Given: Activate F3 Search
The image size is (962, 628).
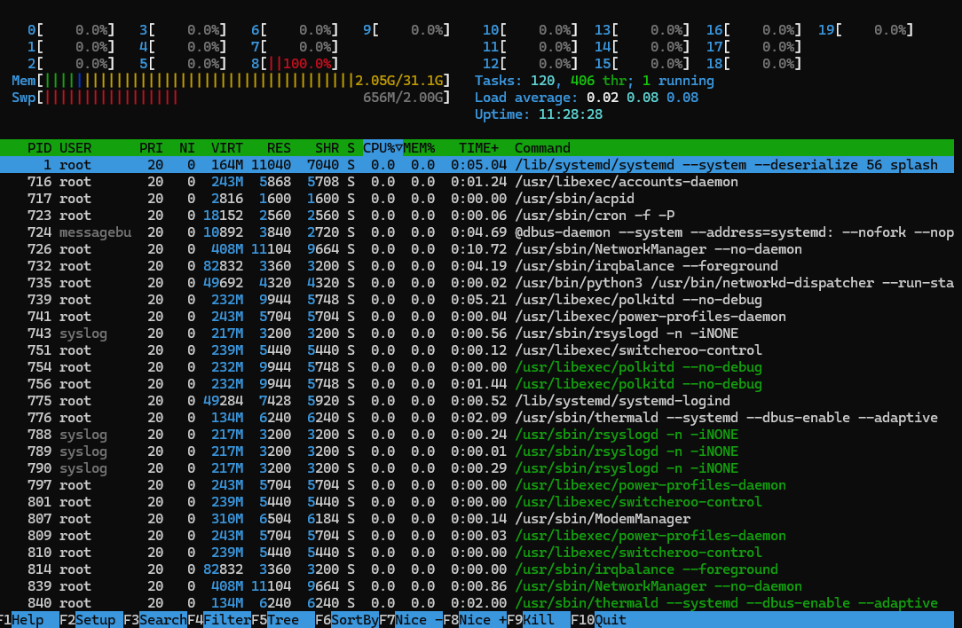Looking at the screenshot, I should pyautogui.click(x=155, y=619).
